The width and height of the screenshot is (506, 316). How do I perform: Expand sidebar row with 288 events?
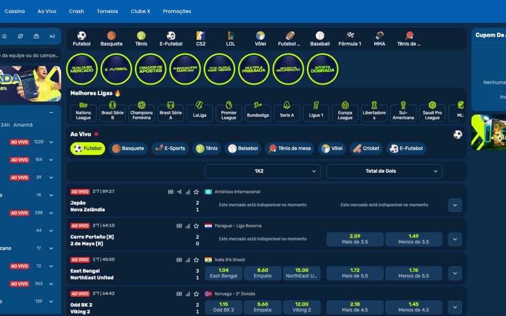[x=51, y=213]
